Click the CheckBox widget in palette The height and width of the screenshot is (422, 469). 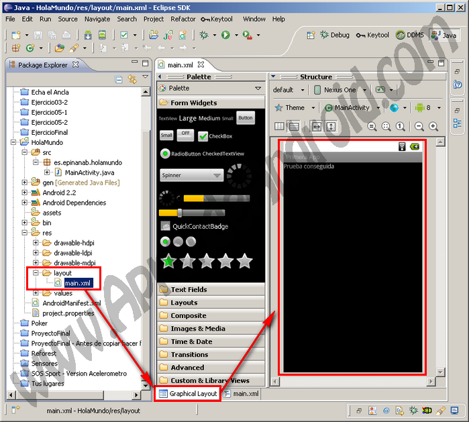point(215,136)
